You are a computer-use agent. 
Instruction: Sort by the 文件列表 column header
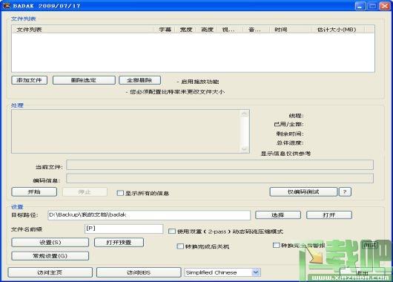pos(83,30)
